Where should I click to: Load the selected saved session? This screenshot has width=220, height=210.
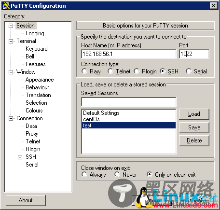click(x=194, y=114)
